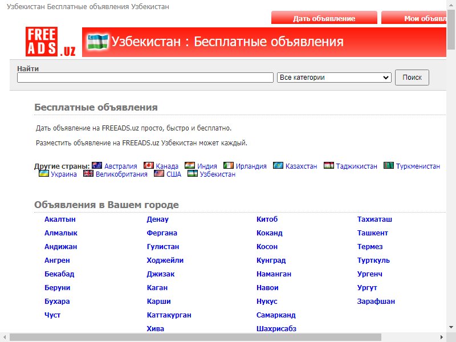View ads in Шахрисабз
456x342 pixels.
[276, 329]
